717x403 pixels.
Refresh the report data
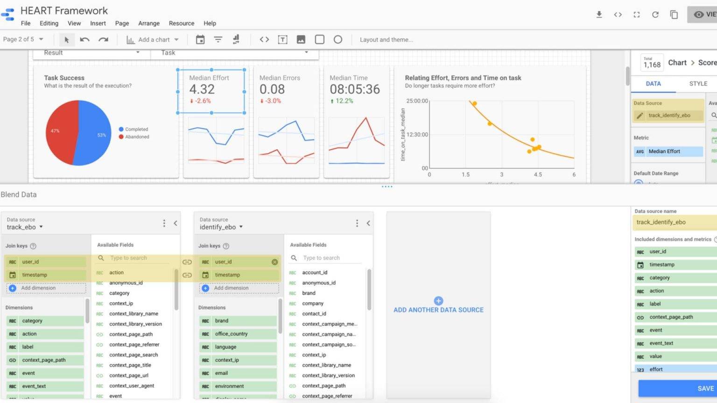(x=655, y=14)
